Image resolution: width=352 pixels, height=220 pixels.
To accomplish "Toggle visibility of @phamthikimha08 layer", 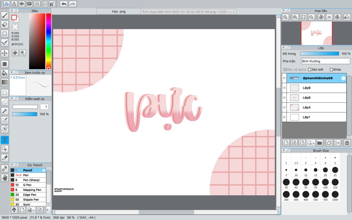I will [284, 78].
